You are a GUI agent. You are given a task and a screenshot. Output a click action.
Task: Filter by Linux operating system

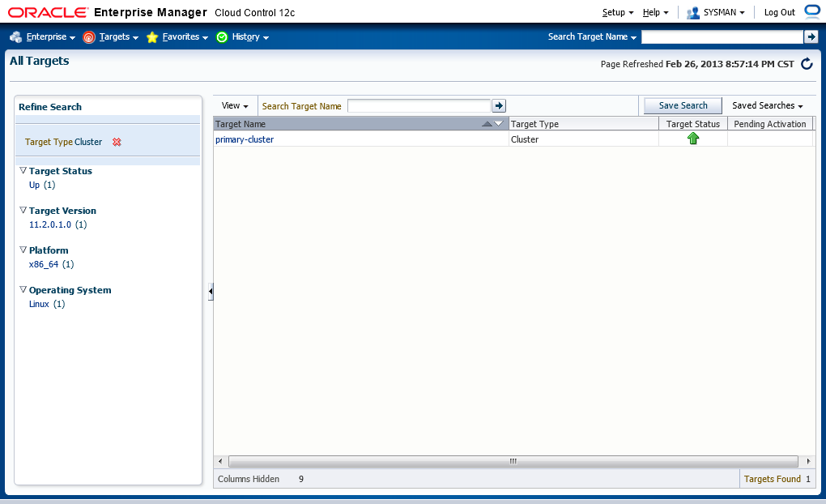pyautogui.click(x=39, y=304)
